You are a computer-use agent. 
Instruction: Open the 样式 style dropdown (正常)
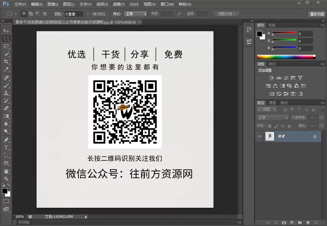pos(136,14)
